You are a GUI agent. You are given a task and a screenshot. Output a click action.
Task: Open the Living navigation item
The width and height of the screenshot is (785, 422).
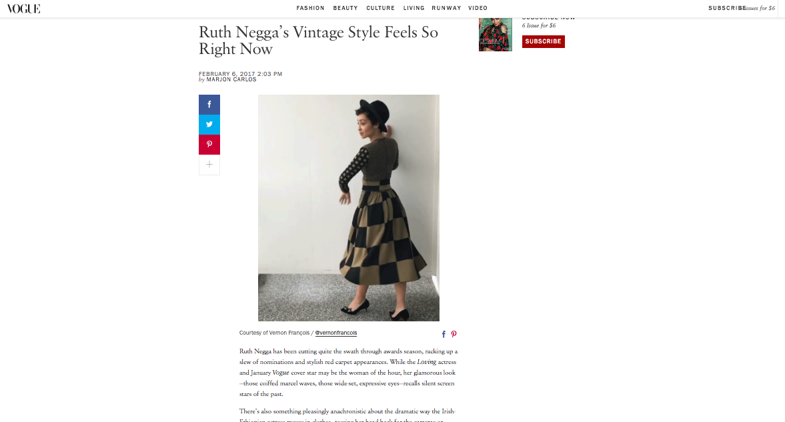(414, 8)
